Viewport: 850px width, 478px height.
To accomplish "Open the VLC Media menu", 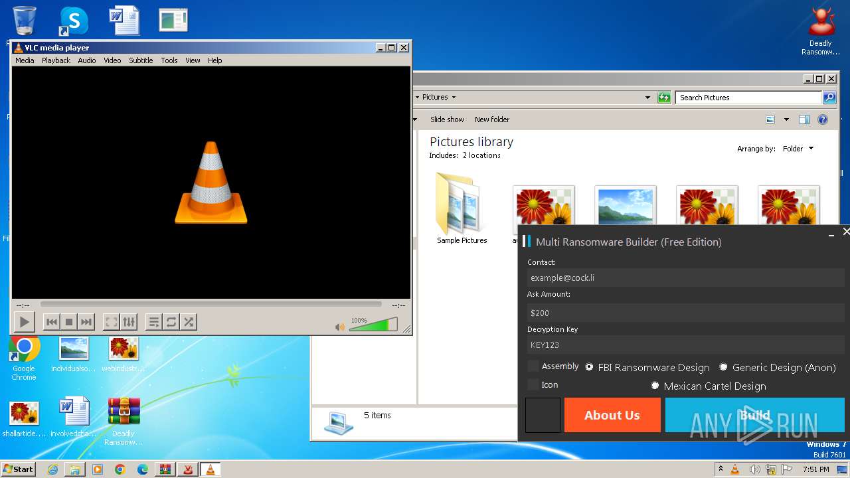I will coord(25,60).
